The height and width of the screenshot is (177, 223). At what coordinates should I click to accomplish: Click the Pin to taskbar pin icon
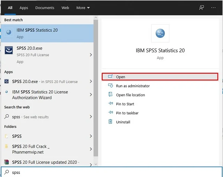[x=110, y=113]
